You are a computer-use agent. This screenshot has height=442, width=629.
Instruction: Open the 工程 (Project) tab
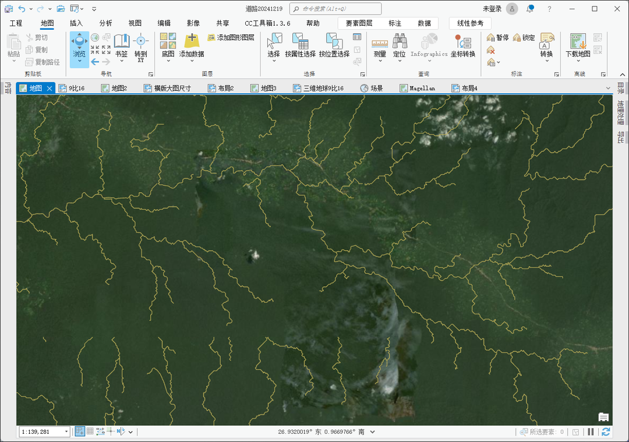[x=16, y=23]
